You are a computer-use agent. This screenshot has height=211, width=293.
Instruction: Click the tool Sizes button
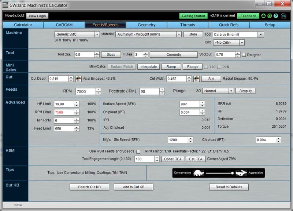[x=111, y=54]
